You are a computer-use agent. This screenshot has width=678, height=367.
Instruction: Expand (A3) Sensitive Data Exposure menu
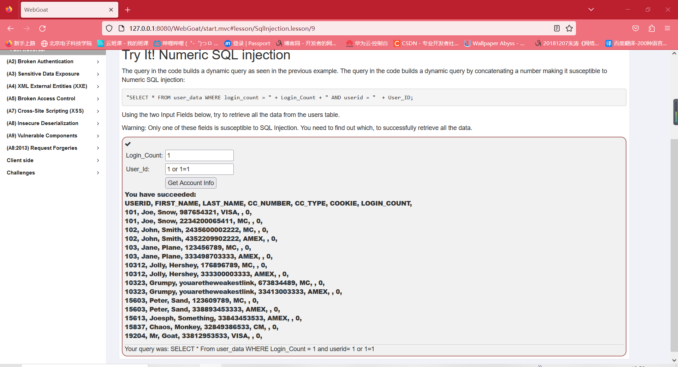click(x=53, y=74)
